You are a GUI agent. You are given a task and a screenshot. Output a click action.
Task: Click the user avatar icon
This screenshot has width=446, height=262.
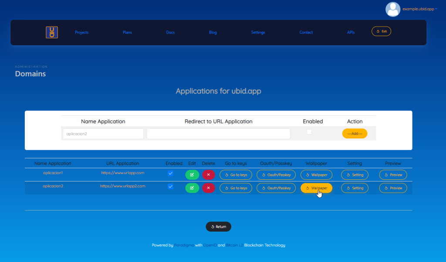(392, 9)
